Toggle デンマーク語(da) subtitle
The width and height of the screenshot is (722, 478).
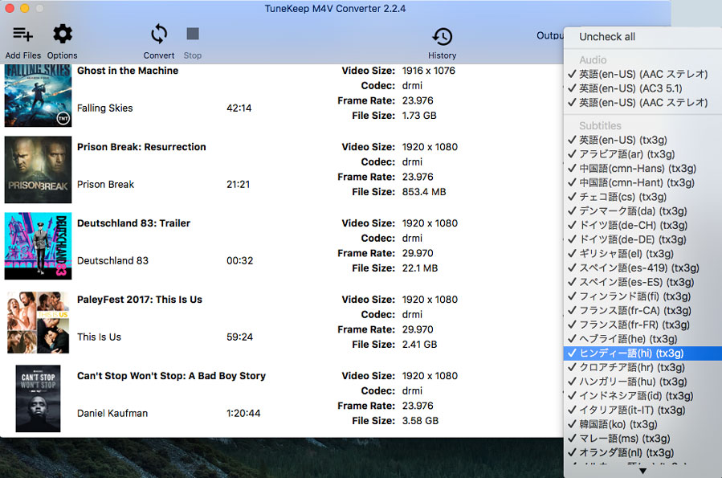coord(642,211)
